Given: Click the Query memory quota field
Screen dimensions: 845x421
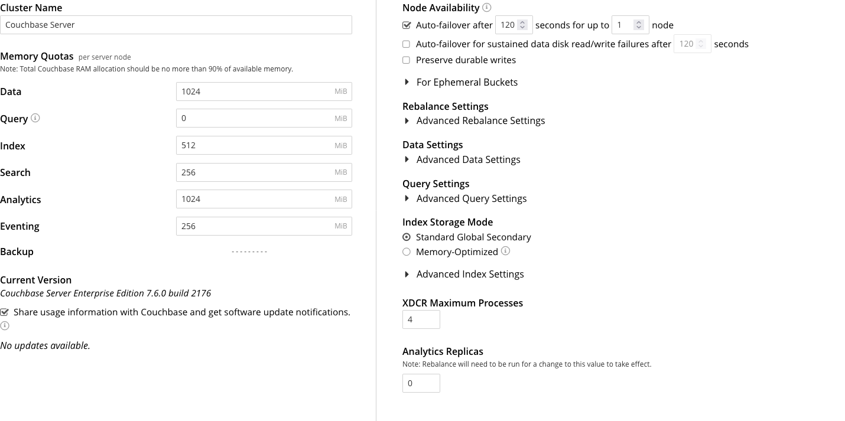Looking at the screenshot, I should (x=264, y=118).
